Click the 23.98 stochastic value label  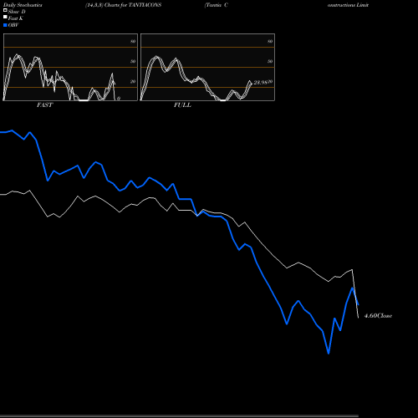[x=260, y=83]
